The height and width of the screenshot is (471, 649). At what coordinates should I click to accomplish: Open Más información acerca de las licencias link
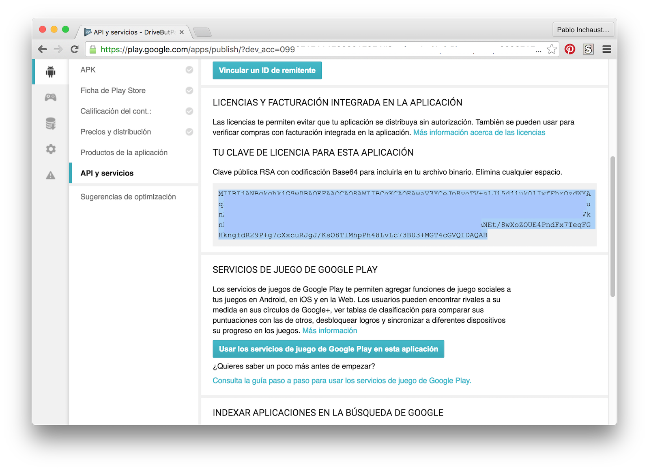coord(479,133)
